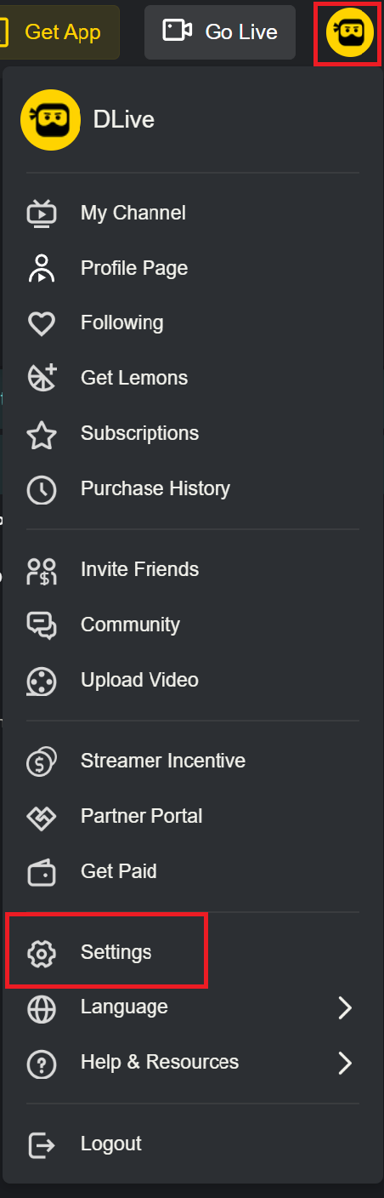Collapse the menu via top-right avatar
Viewport: 384px width, 1198px height.
tap(350, 32)
